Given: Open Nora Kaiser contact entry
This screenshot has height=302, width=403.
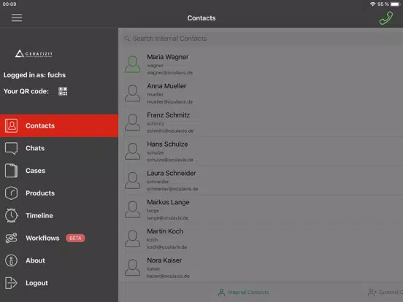Looking at the screenshot, I should [x=261, y=267].
